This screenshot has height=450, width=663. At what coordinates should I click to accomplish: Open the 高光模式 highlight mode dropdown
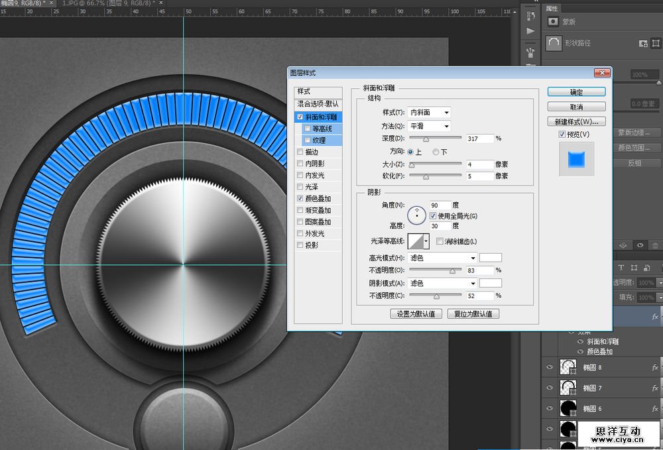point(442,258)
